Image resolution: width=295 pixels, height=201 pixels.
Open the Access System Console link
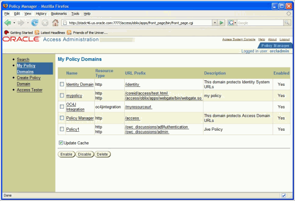(x=239, y=39)
